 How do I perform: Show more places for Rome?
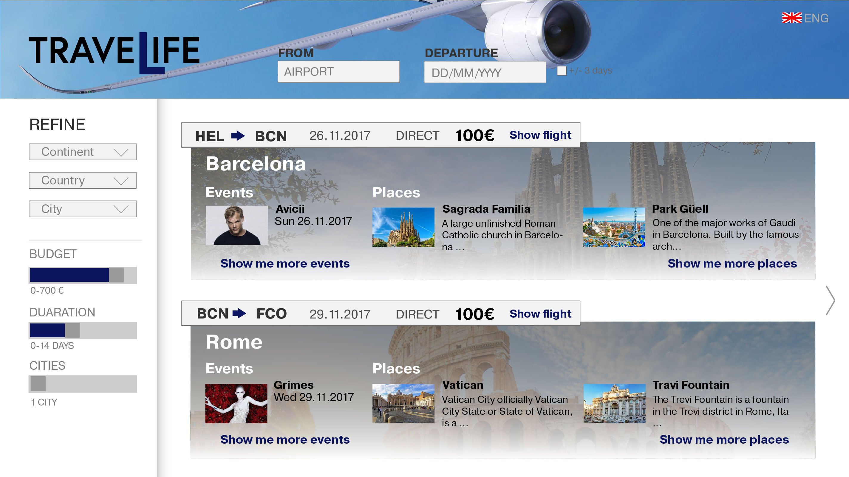pyautogui.click(x=724, y=439)
